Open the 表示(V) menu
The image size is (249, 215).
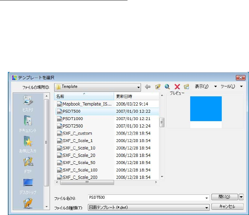202,86
